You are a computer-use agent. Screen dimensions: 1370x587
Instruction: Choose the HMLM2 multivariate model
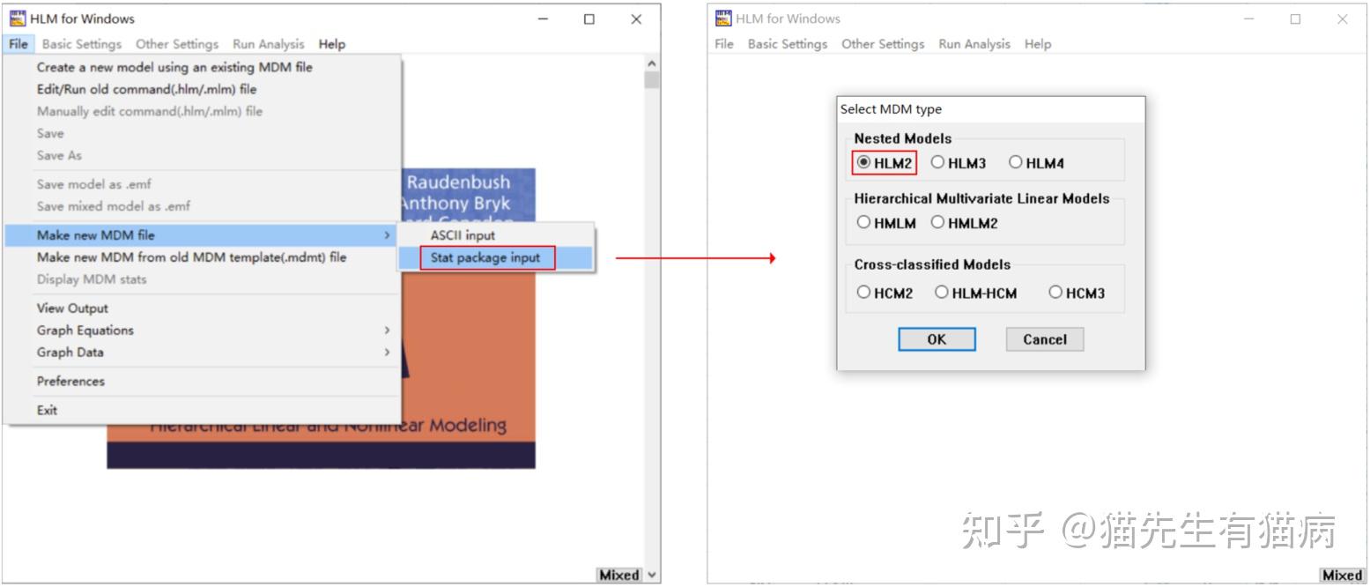click(937, 222)
